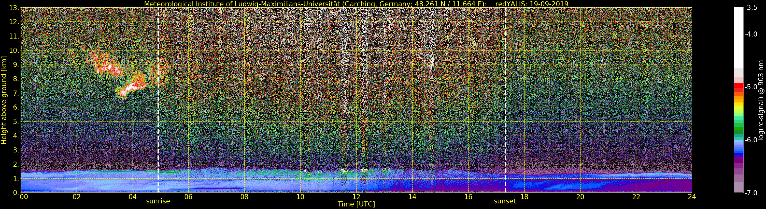Click the '10.' height axis tick
Image resolution: width=766 pixels, height=209 pixels.
[14, 51]
